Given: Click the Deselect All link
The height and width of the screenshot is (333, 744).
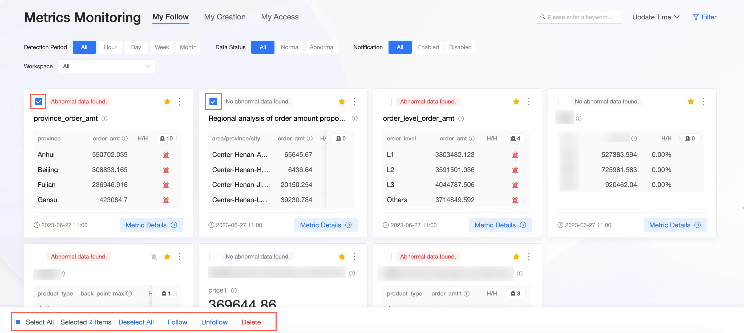Looking at the screenshot, I should click(x=136, y=322).
